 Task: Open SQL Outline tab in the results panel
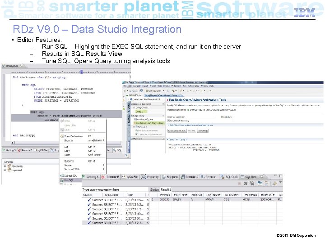(x=229, y=177)
